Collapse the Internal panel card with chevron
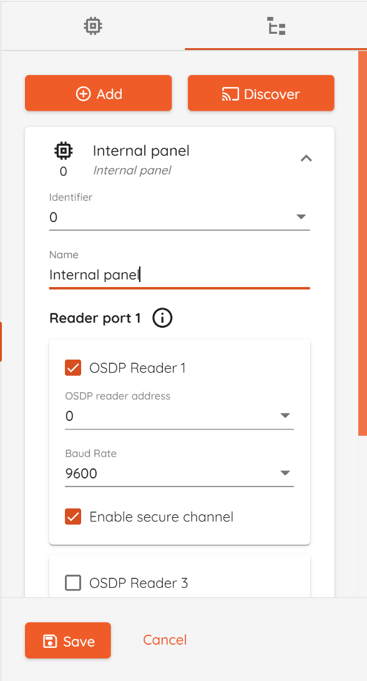367x681 pixels. click(306, 158)
